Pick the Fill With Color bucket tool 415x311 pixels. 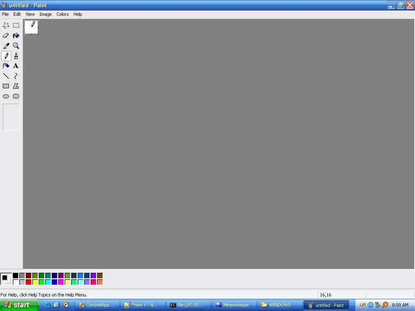pos(16,36)
